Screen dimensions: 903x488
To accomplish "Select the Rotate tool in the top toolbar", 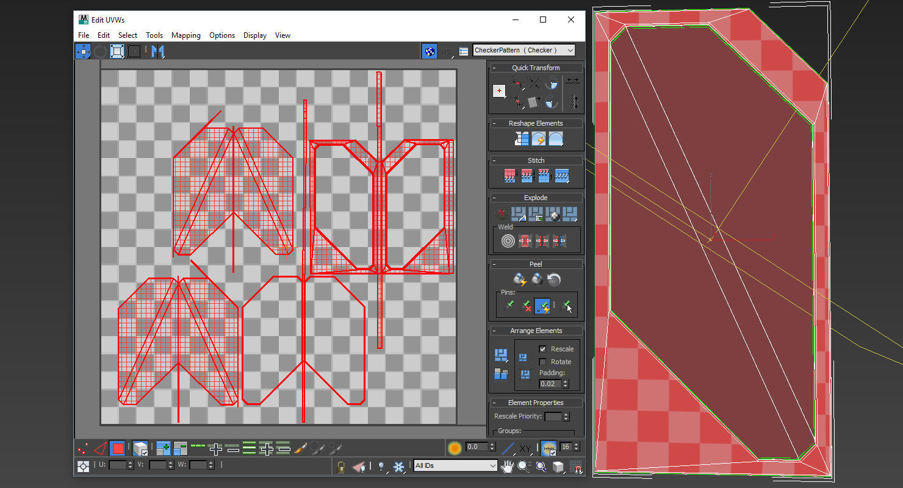I will click(100, 51).
